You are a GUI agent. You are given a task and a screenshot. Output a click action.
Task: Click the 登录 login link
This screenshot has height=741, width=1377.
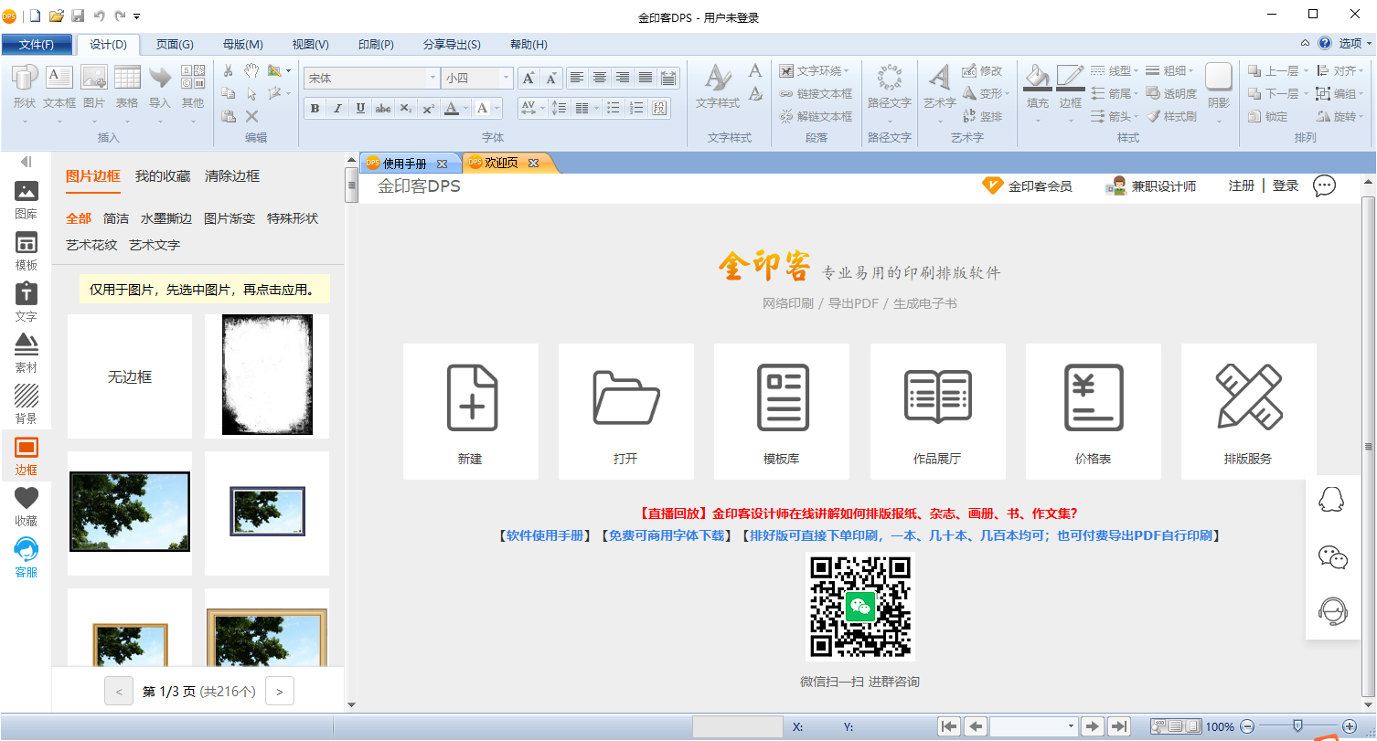(x=1285, y=185)
